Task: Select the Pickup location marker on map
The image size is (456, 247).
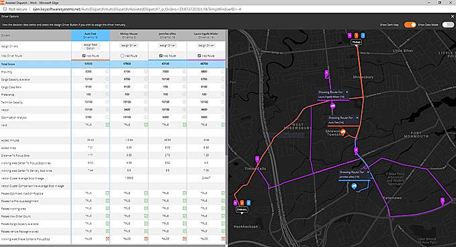Action: click(x=356, y=42)
